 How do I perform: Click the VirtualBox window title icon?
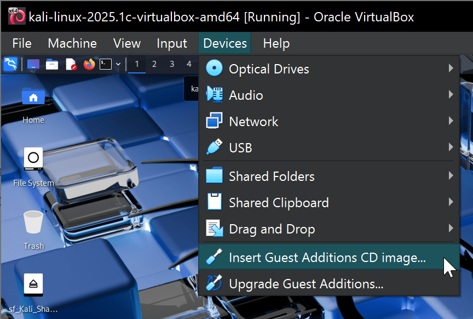click(16, 16)
